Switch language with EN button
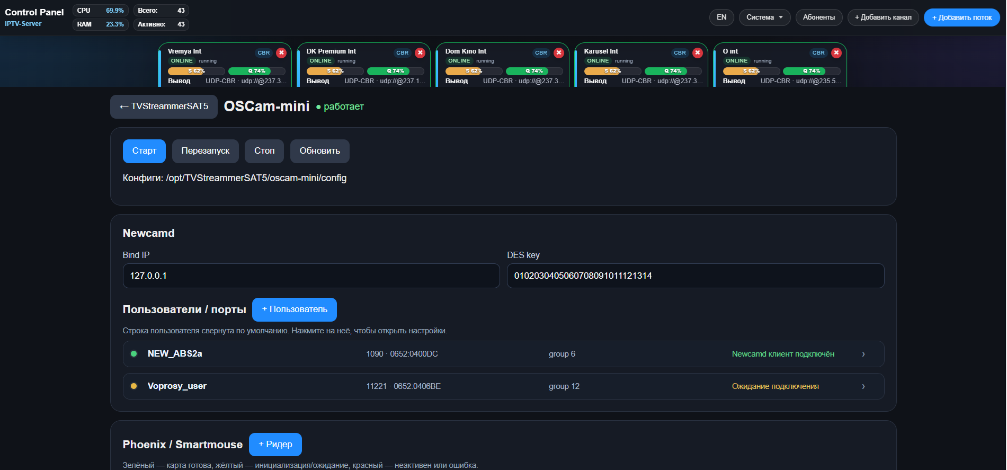The height and width of the screenshot is (470, 1007). tap(721, 17)
